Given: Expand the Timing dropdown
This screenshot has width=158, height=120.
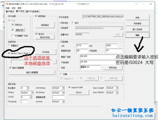Looking at the screenshot, I should point(32,93).
